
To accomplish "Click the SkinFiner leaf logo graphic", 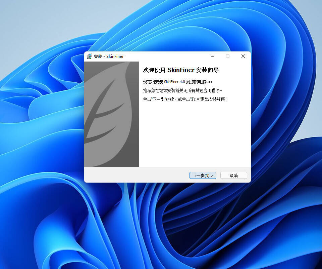I will (104, 108).
